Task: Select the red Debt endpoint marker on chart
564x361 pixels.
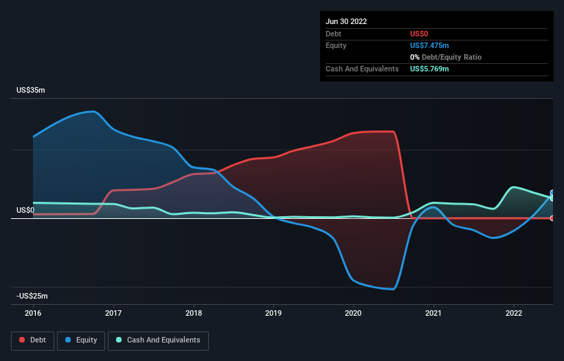Action: pos(552,218)
